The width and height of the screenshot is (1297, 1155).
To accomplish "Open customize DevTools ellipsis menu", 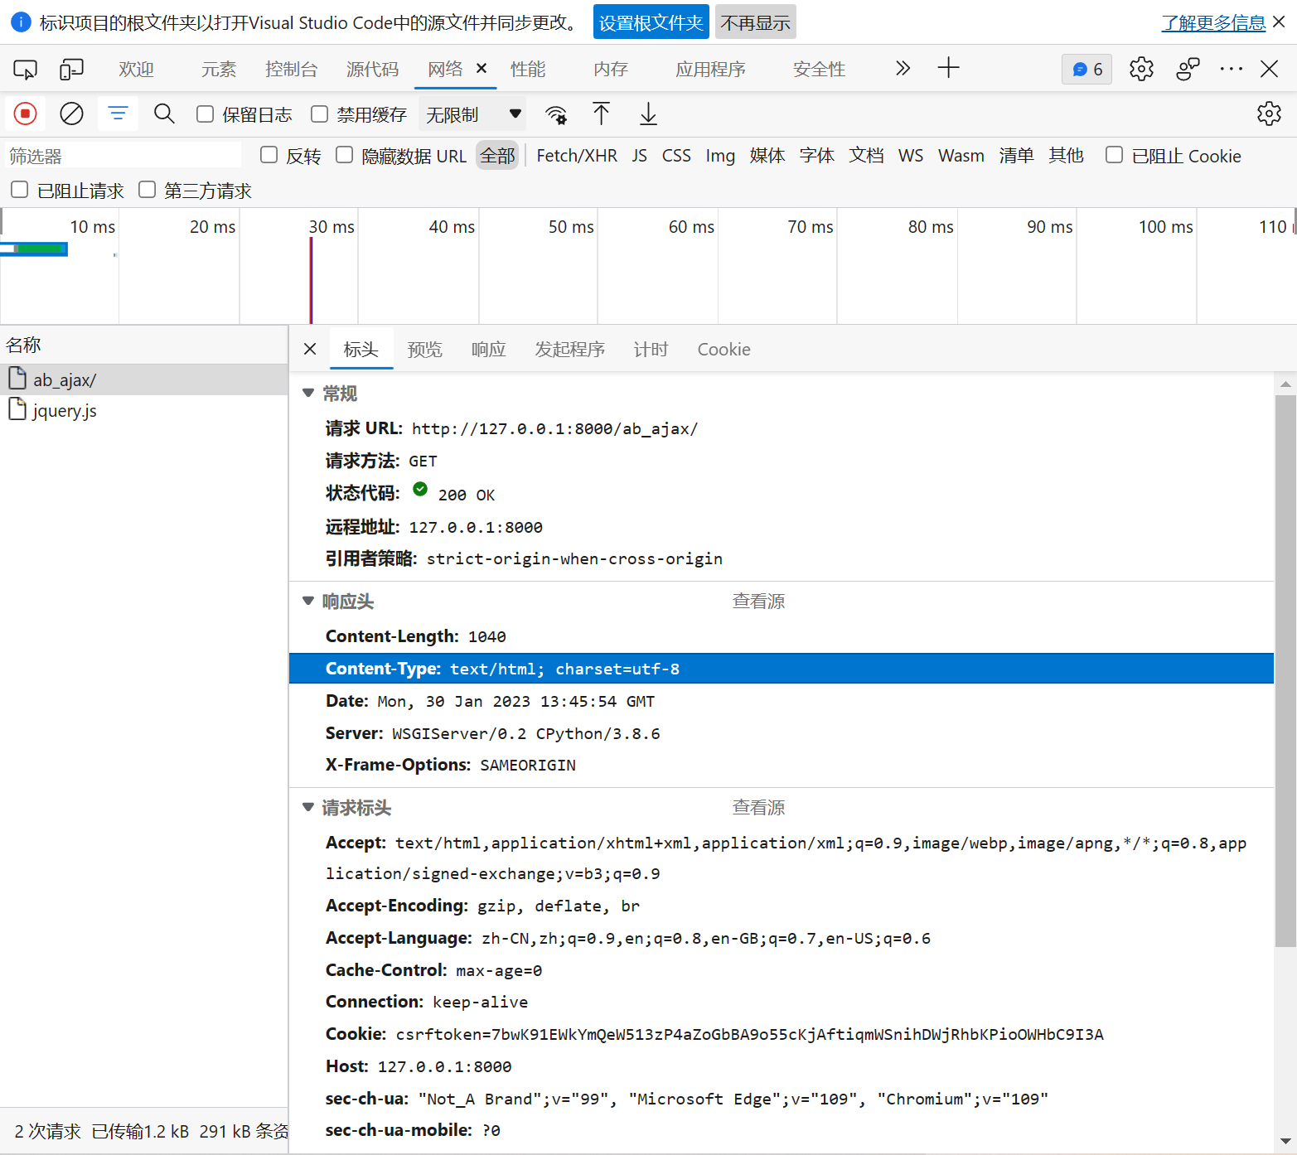I will pos(1232,70).
